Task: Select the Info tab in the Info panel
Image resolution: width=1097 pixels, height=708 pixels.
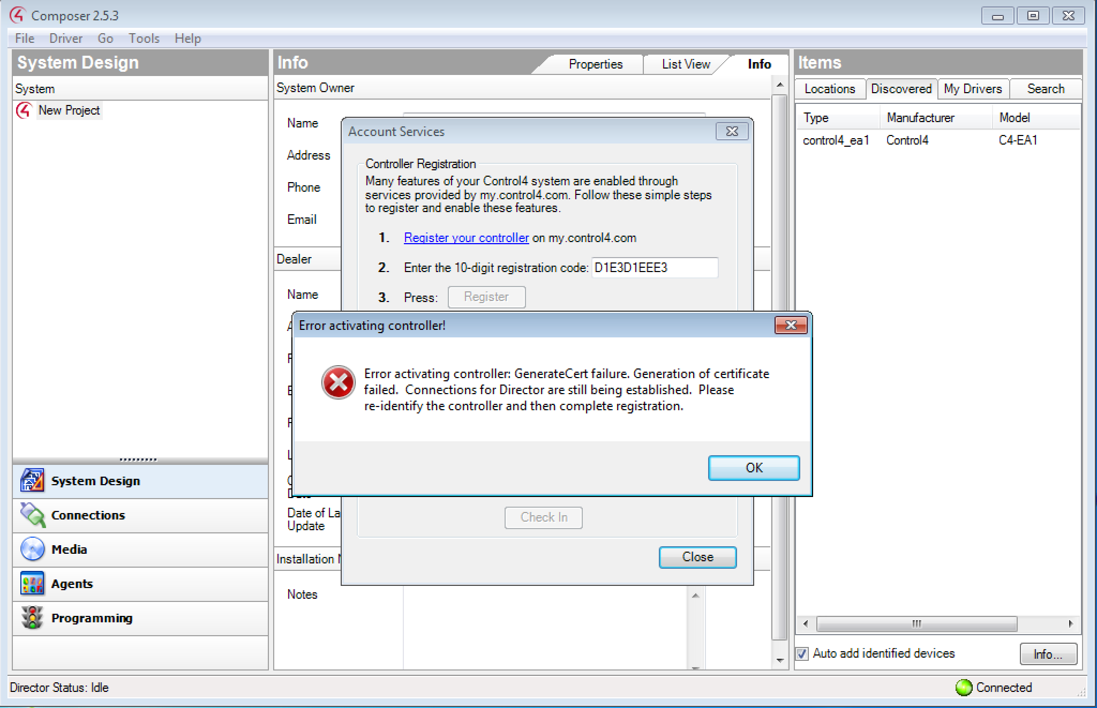Action: (x=759, y=64)
